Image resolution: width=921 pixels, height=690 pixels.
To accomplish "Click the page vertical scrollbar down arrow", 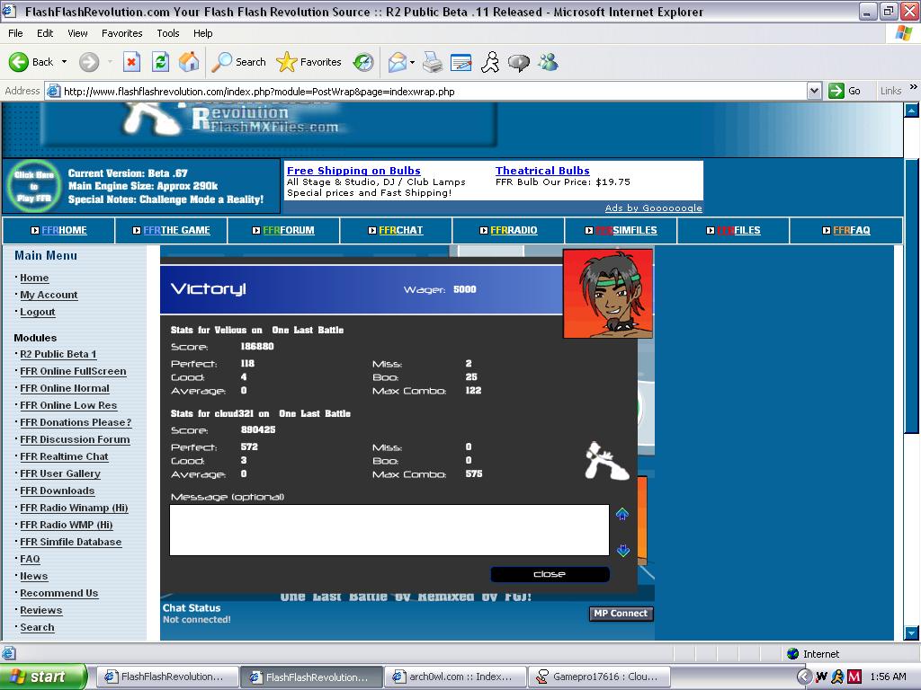I will 911,633.
